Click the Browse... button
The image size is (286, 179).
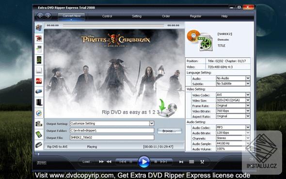pyautogui.click(x=170, y=131)
